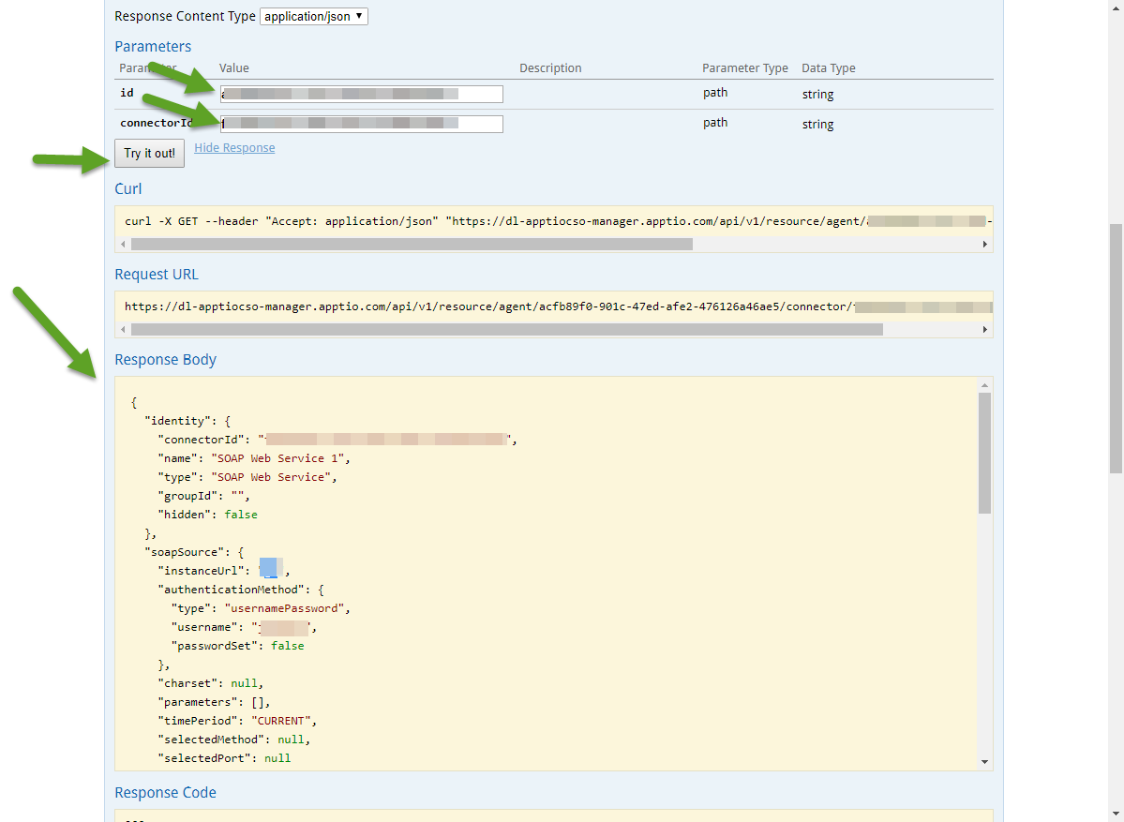Viewport: 1124px width, 822px height.
Task: Click the connectorId parameter value field
Action: pyautogui.click(x=361, y=124)
